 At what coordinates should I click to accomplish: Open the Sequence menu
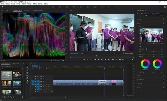point(18,4)
